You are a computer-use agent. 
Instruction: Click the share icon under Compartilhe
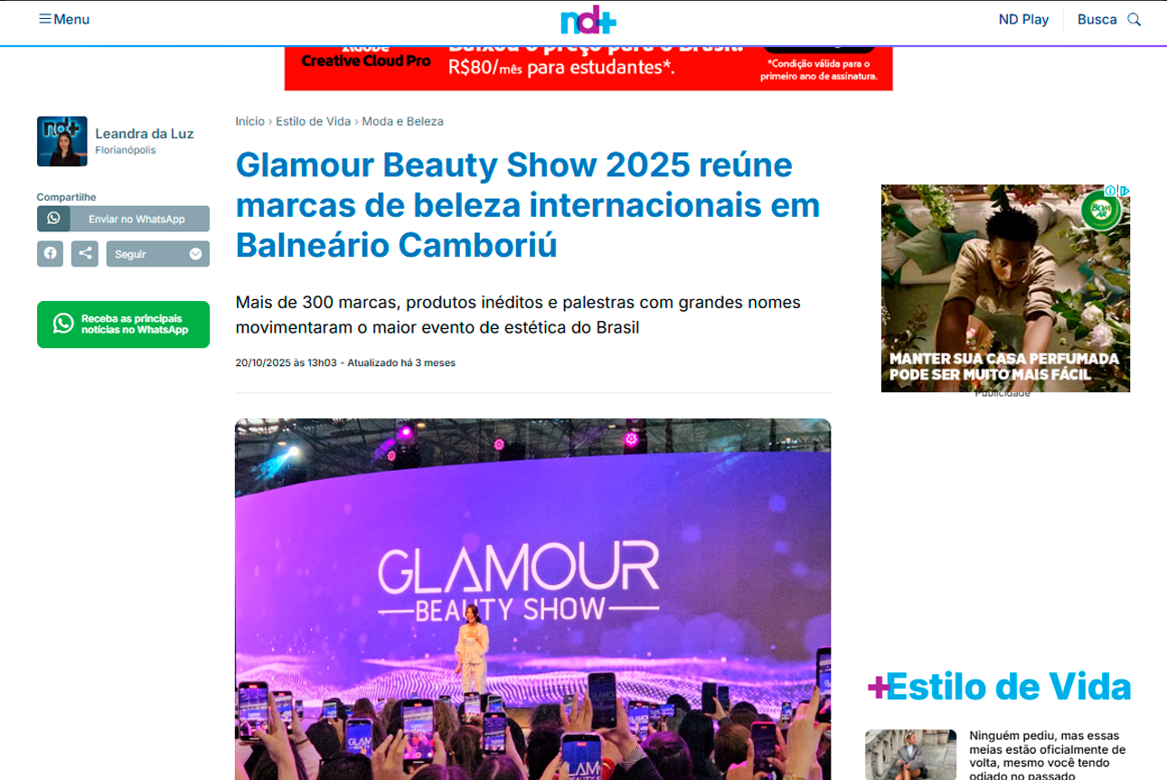click(x=85, y=254)
